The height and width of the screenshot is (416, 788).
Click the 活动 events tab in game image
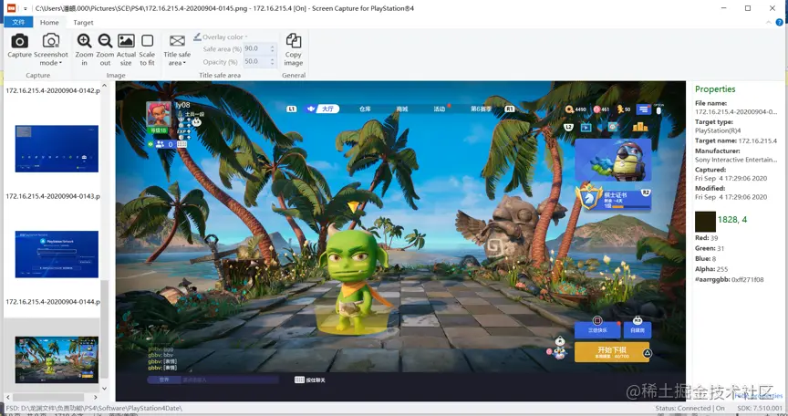coord(440,109)
